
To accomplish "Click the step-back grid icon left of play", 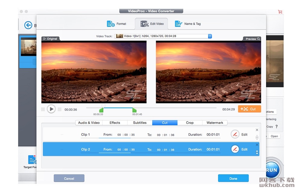I will pyautogui.click(x=43, y=109).
